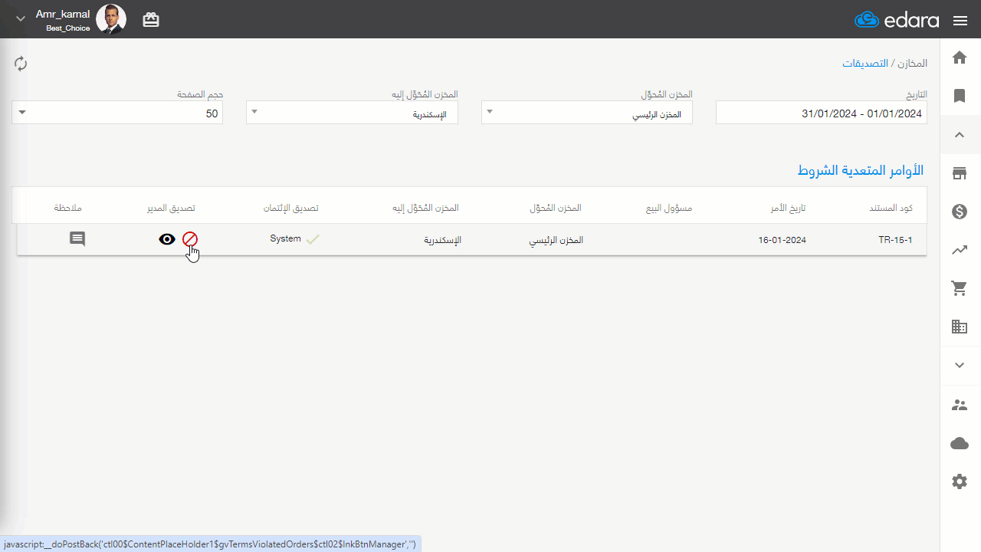This screenshot has height=552, width=981.
Task: Click document code TR-15-1
Action: click(895, 240)
